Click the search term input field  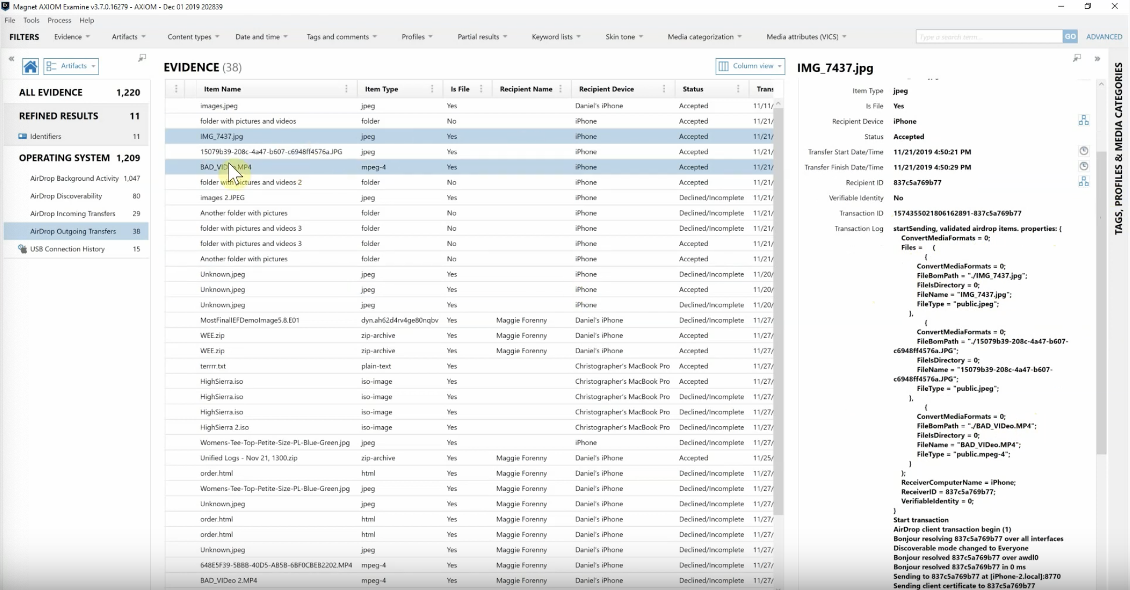(989, 36)
